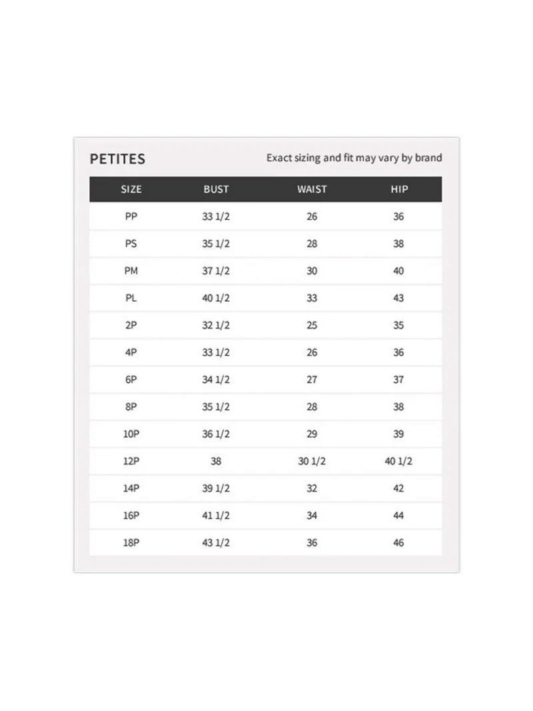Click the 6P size row label
Image resolution: width=533 pixels, height=711 pixels.
click(131, 380)
